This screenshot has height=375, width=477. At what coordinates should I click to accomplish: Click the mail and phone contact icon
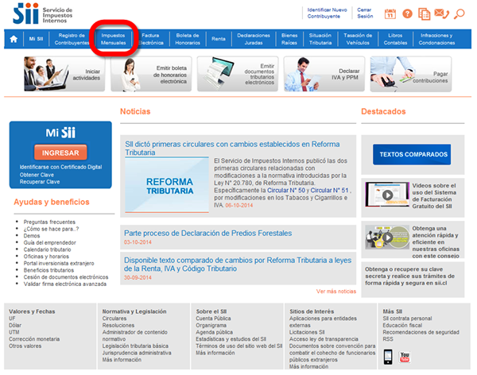tap(442, 14)
